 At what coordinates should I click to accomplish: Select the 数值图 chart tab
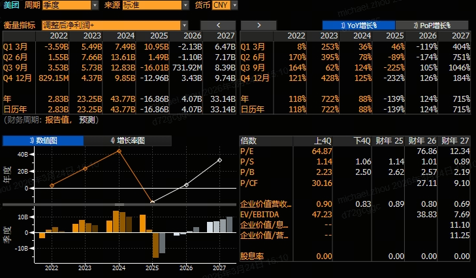(42, 140)
